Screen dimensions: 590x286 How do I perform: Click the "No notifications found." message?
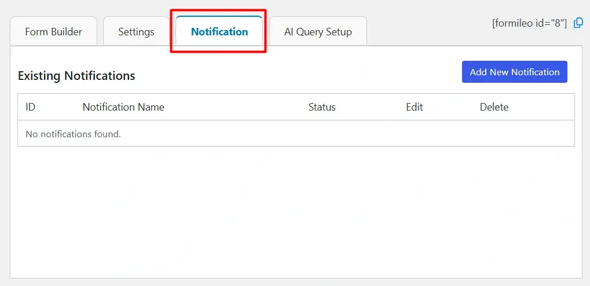tap(73, 134)
